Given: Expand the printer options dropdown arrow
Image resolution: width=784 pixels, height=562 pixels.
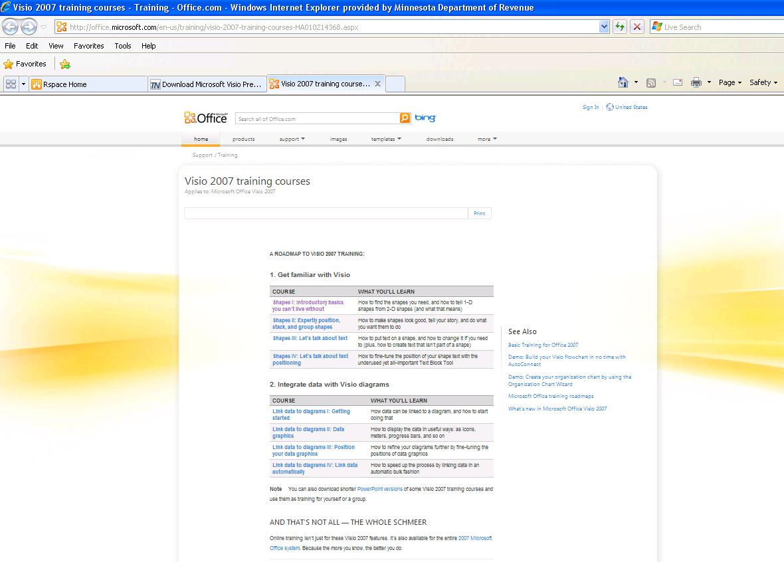Looking at the screenshot, I should pos(709,82).
